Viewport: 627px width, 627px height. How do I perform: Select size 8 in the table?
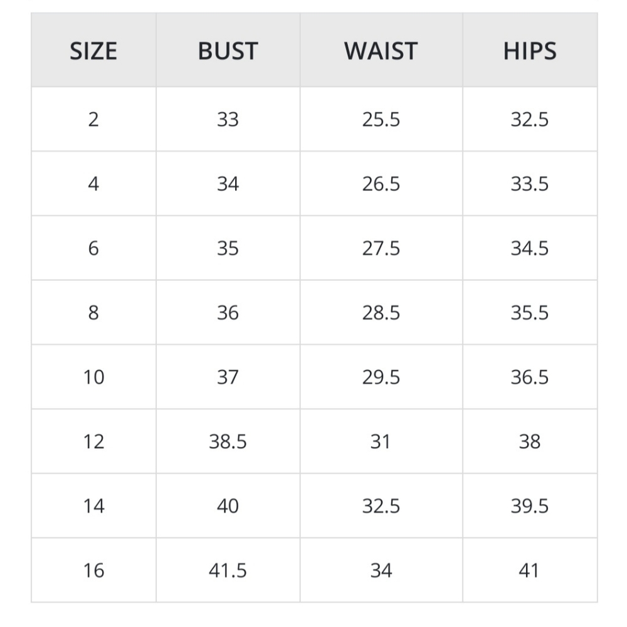93,313
